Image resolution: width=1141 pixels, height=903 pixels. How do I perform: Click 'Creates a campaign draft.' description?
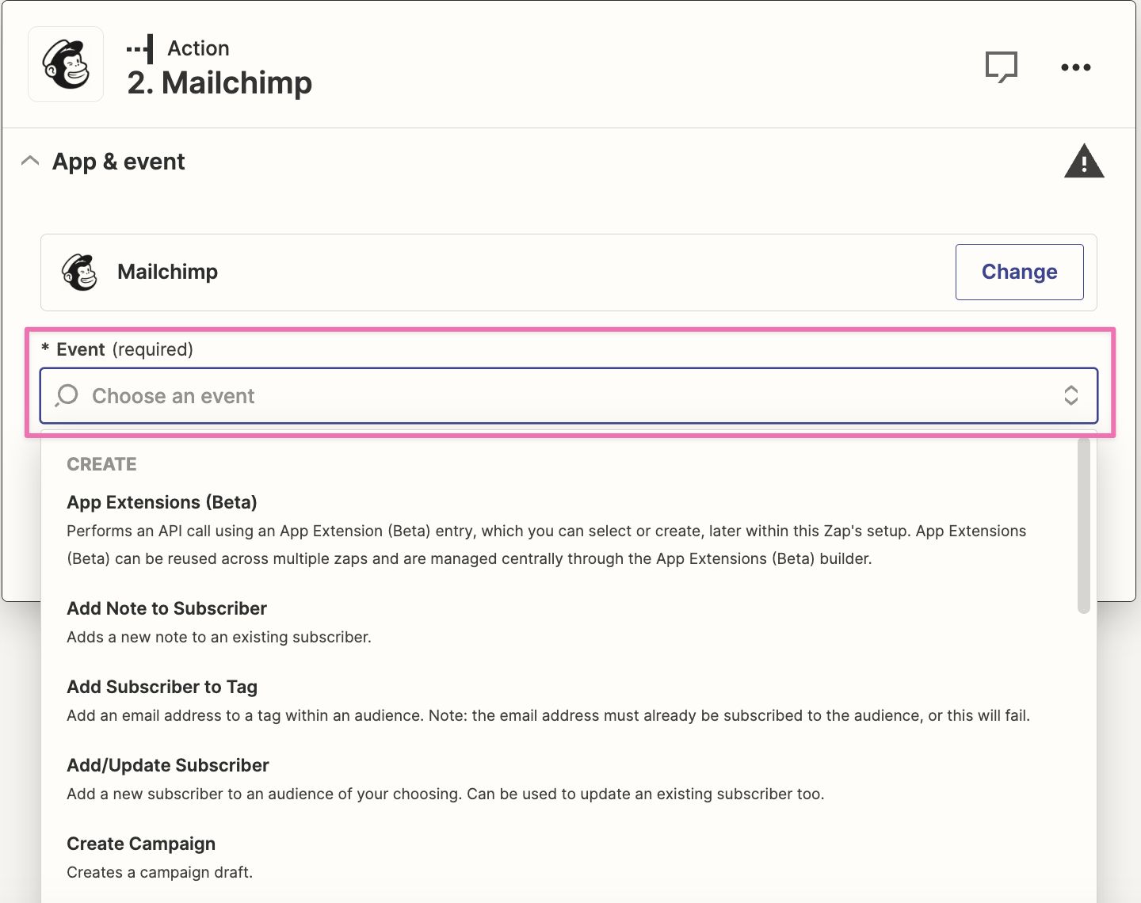pos(159,872)
